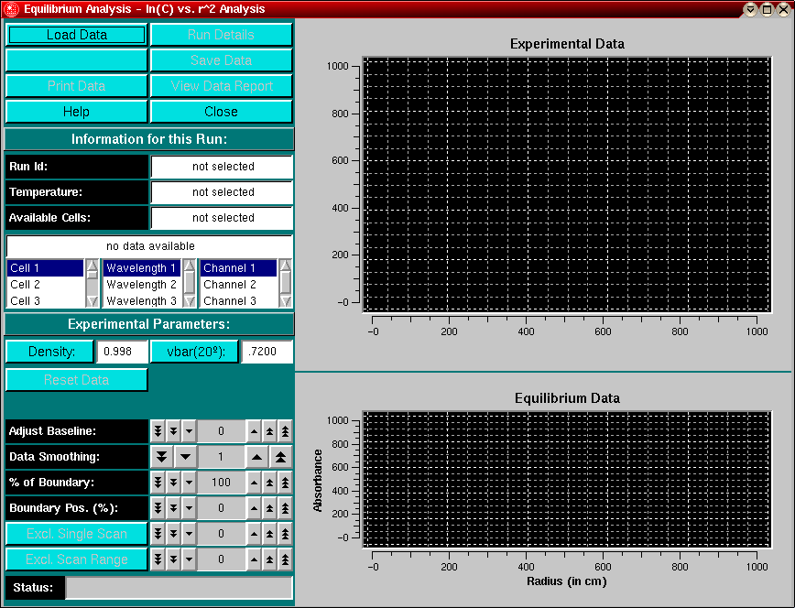Click triple-up arrow for Excl. Scan Range
795x608 pixels.
point(285,559)
